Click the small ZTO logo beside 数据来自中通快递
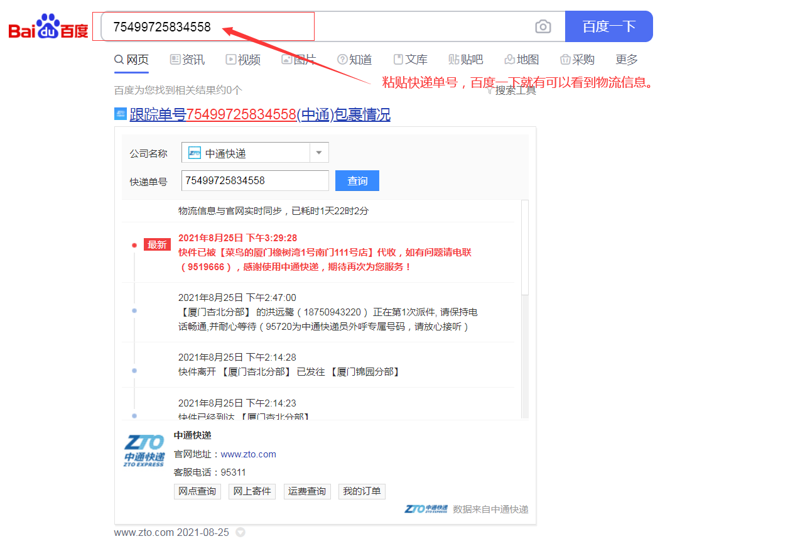 (426, 509)
